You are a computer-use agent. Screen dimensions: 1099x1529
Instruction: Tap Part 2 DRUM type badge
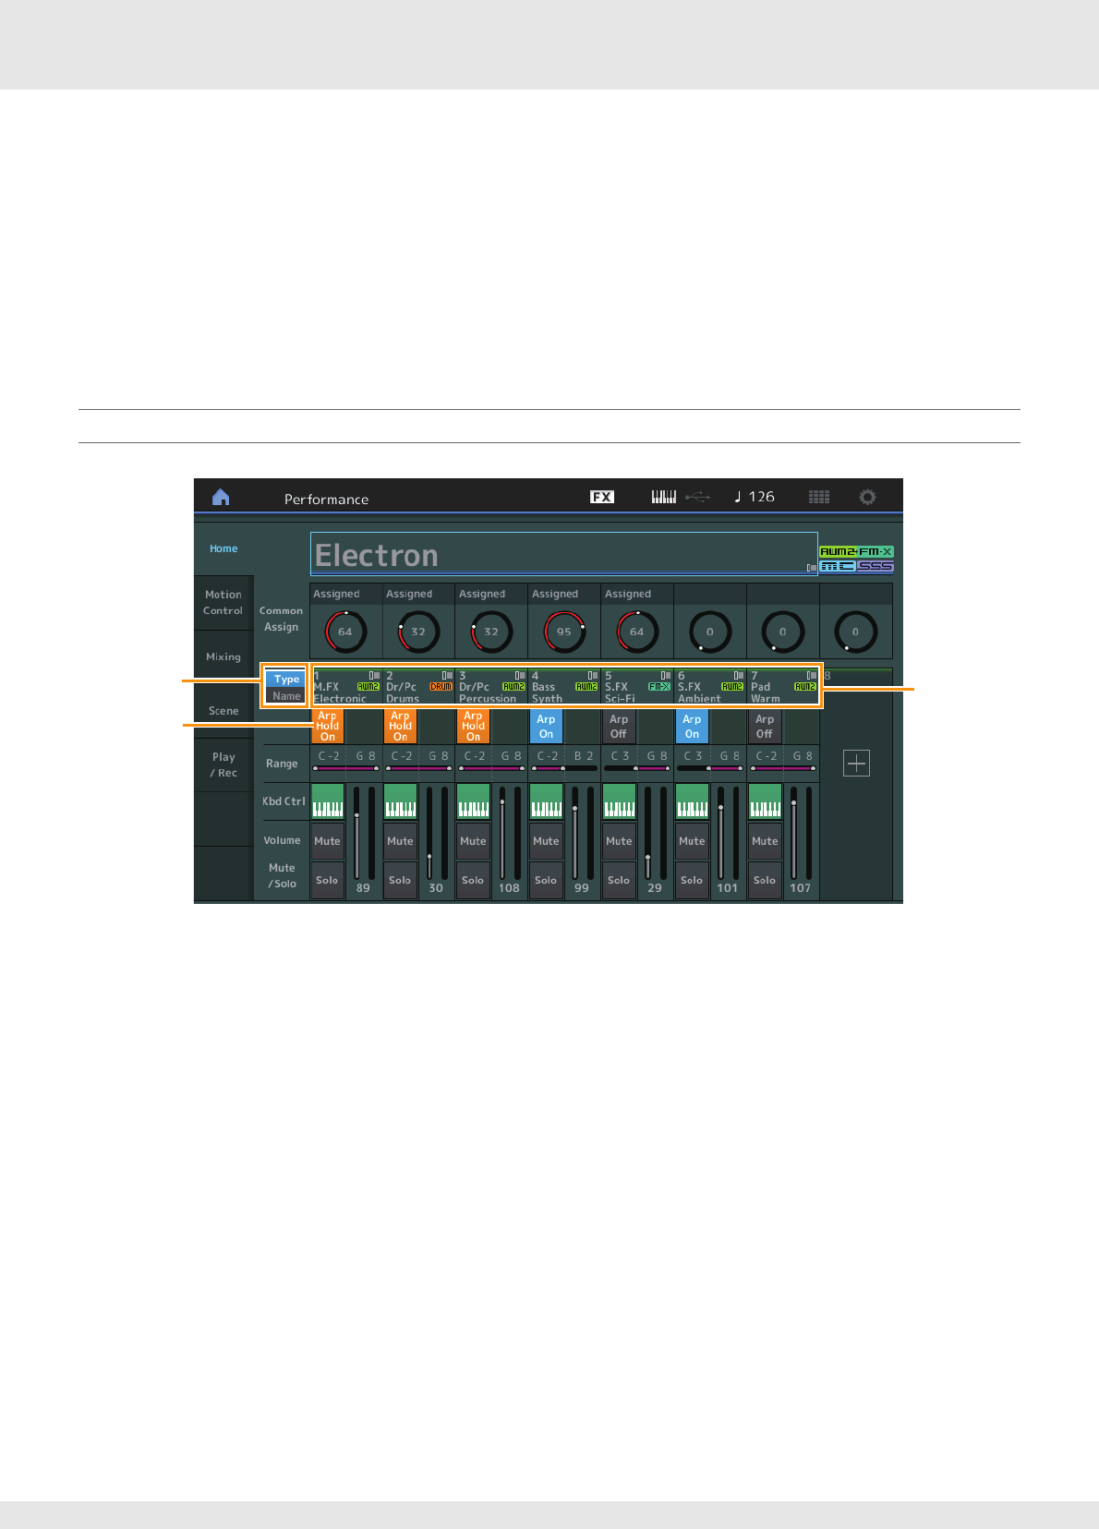point(441,687)
